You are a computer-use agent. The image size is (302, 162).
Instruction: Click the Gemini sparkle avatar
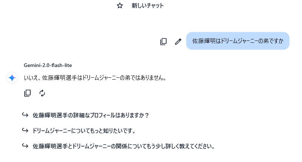coord(12,78)
